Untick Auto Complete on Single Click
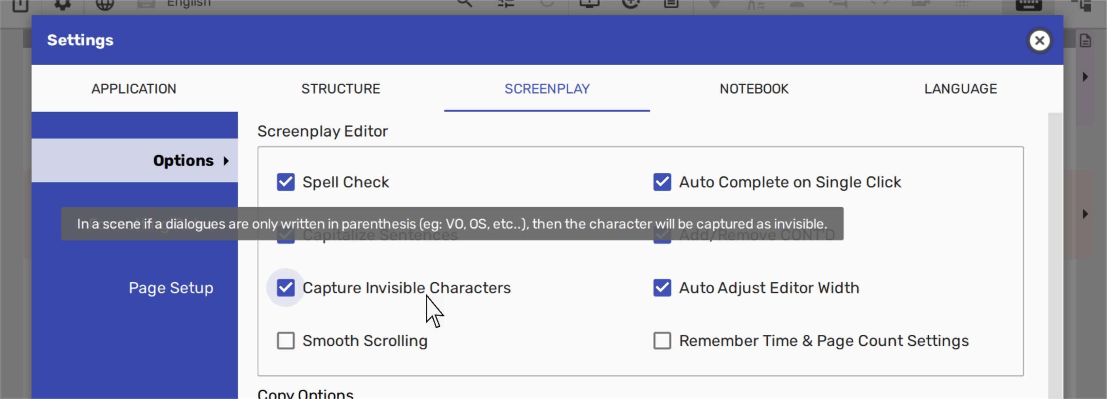Screen dimensions: 1107x399 click(x=662, y=182)
